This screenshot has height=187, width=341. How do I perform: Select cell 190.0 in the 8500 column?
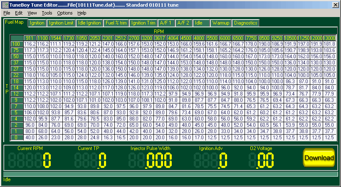point(264,44)
